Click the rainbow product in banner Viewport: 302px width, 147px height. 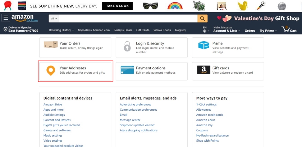coord(175,6)
